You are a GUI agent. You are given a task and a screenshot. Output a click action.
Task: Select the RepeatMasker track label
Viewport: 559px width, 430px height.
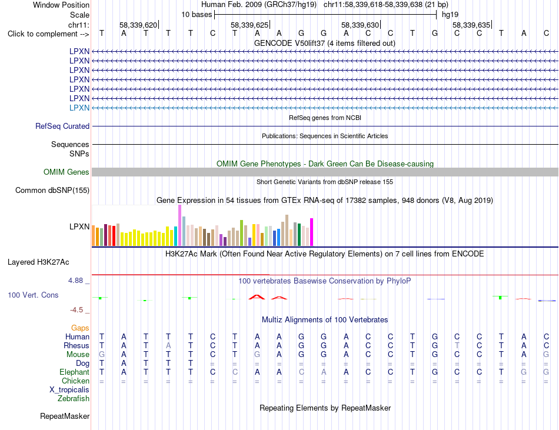click(65, 416)
